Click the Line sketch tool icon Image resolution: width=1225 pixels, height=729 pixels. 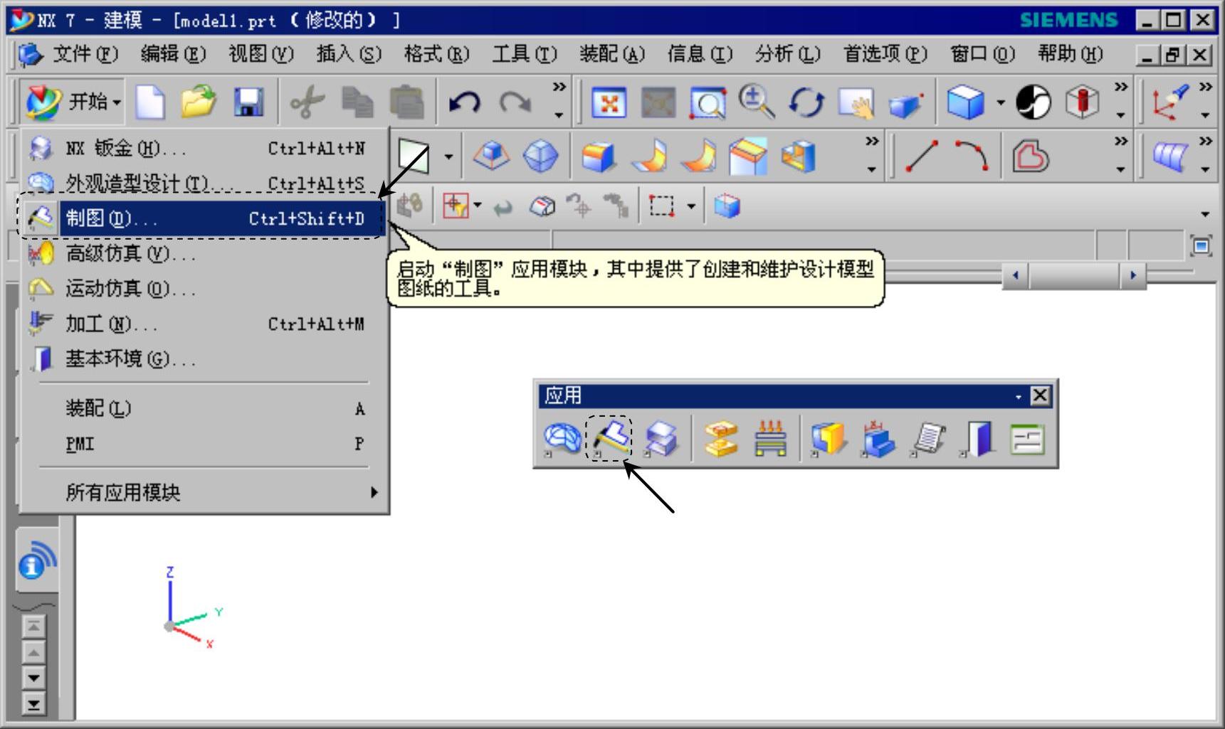coord(921,156)
